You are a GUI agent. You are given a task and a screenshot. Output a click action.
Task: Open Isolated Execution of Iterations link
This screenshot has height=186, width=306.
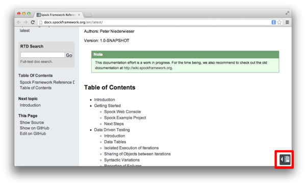(x=132, y=148)
